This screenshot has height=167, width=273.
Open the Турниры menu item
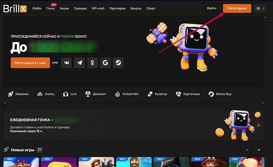(80, 8)
